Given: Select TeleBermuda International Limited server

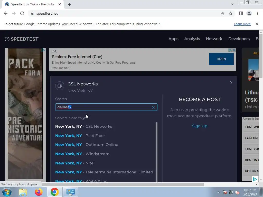Looking at the screenshot, I should 104,172.
